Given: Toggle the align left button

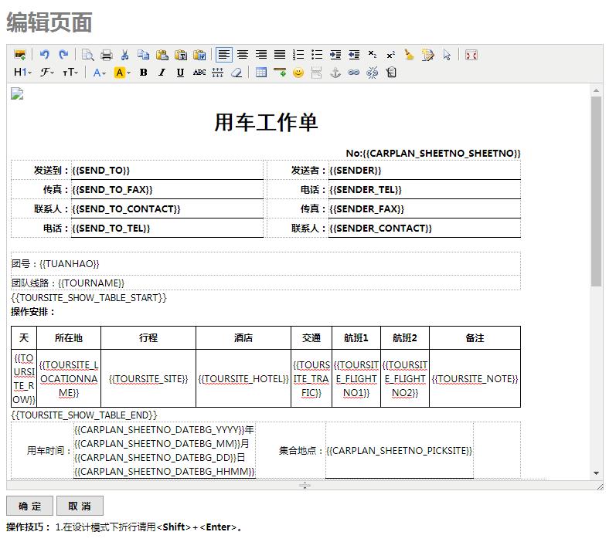Looking at the screenshot, I should point(224,55).
